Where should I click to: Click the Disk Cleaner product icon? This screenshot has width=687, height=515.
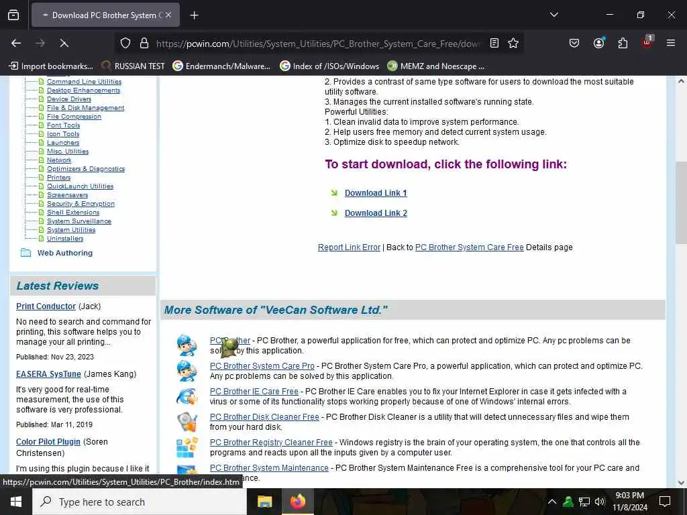[187, 422]
